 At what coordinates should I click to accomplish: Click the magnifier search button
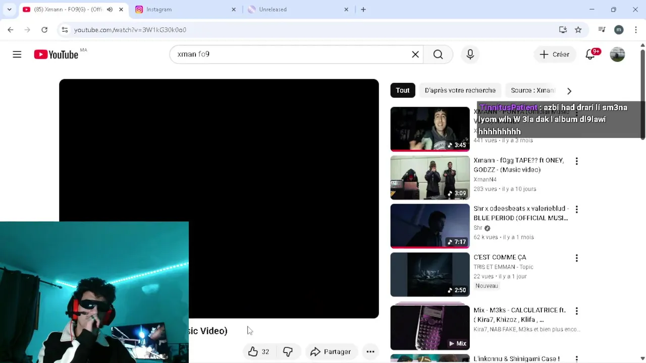point(438,54)
